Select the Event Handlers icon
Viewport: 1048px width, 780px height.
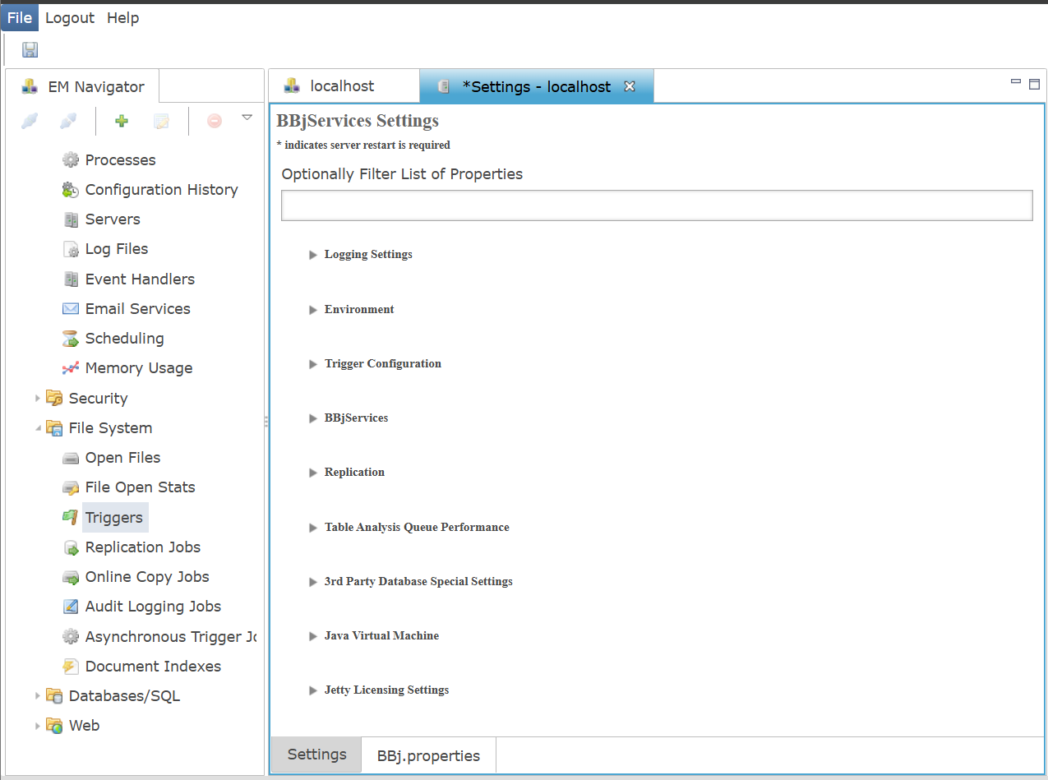coord(71,279)
